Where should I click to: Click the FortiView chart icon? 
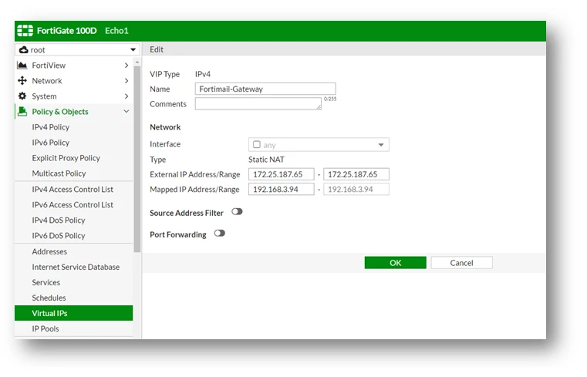click(x=22, y=66)
